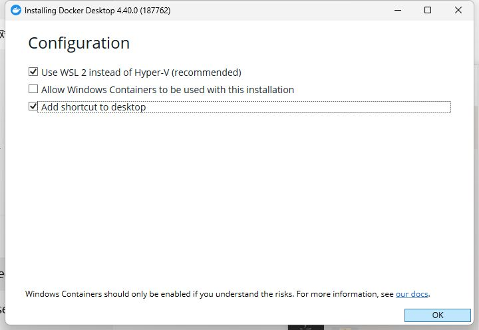Minimize the Docker Desktop installer window

(x=398, y=10)
